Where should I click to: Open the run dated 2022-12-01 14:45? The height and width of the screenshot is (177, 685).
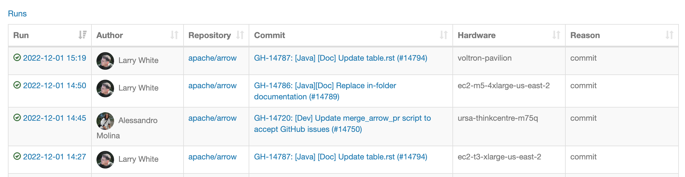pyautogui.click(x=55, y=118)
